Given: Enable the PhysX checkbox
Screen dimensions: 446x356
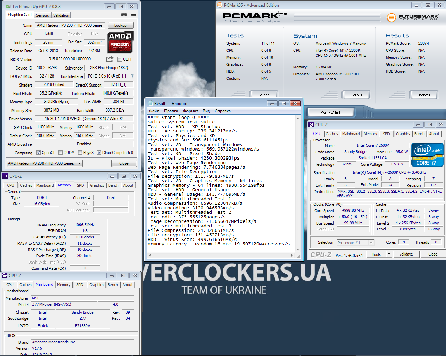Looking at the screenshot, I should click(80, 152).
